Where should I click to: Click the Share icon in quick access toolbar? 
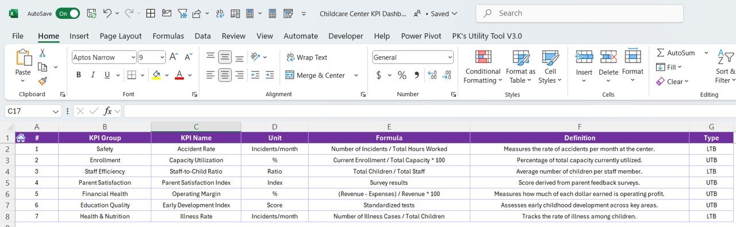point(196,13)
